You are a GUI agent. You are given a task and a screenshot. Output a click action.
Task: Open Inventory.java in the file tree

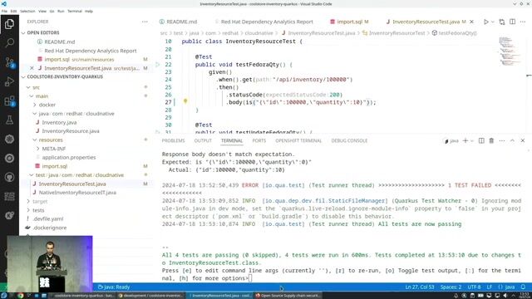[x=59, y=122]
